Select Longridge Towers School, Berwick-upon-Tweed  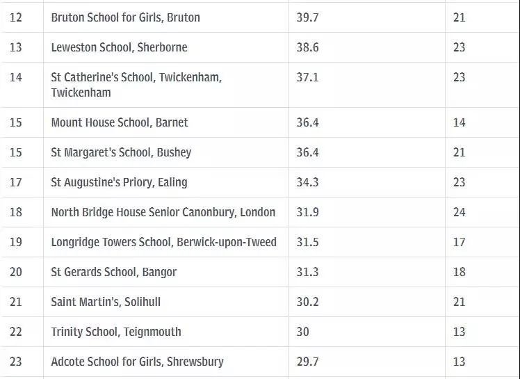pyautogui.click(x=163, y=242)
